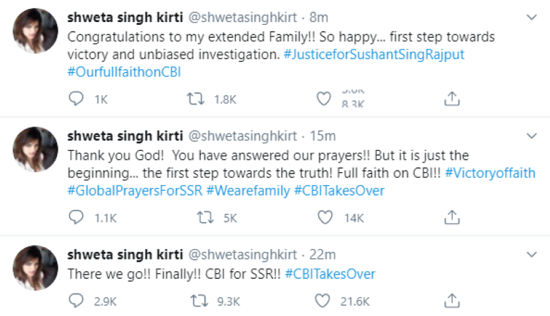
Task: Like the "Thank you God" tweet
Action: pos(323,218)
